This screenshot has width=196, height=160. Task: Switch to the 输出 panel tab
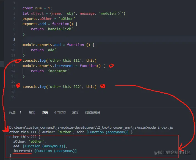point(32,112)
